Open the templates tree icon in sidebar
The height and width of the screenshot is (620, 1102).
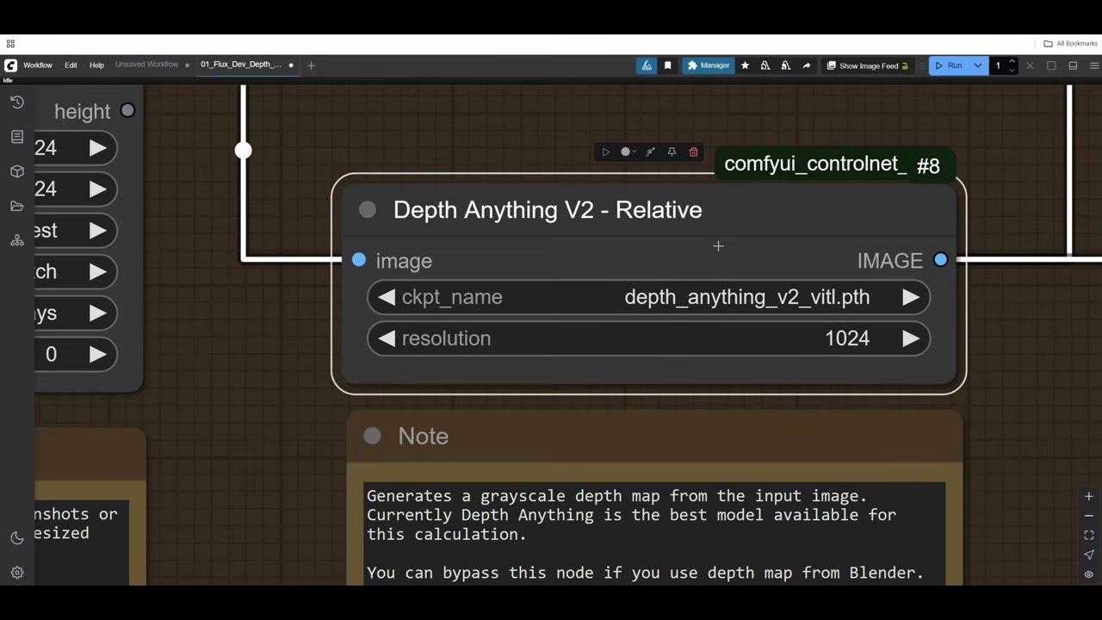tap(16, 240)
